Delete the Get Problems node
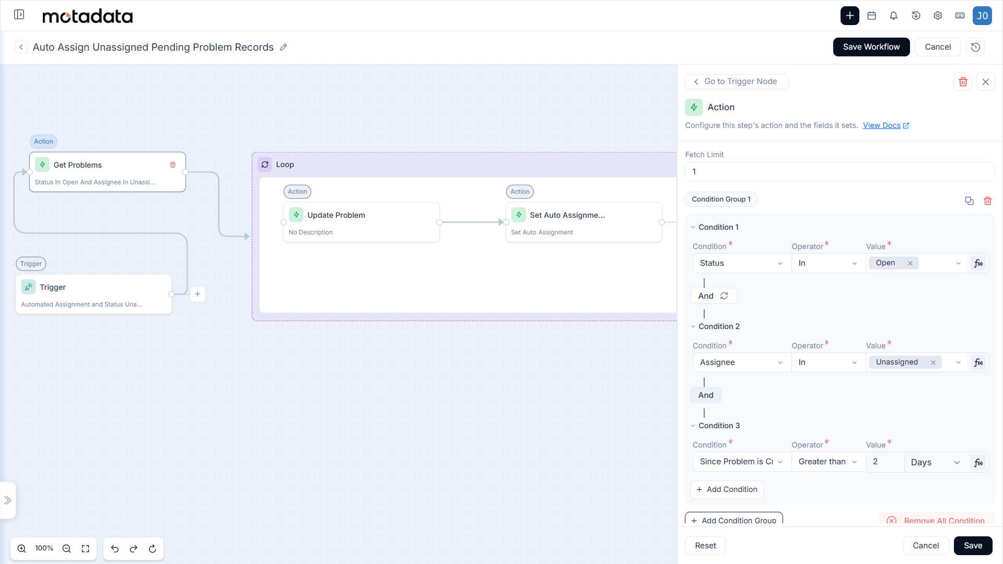 click(172, 165)
